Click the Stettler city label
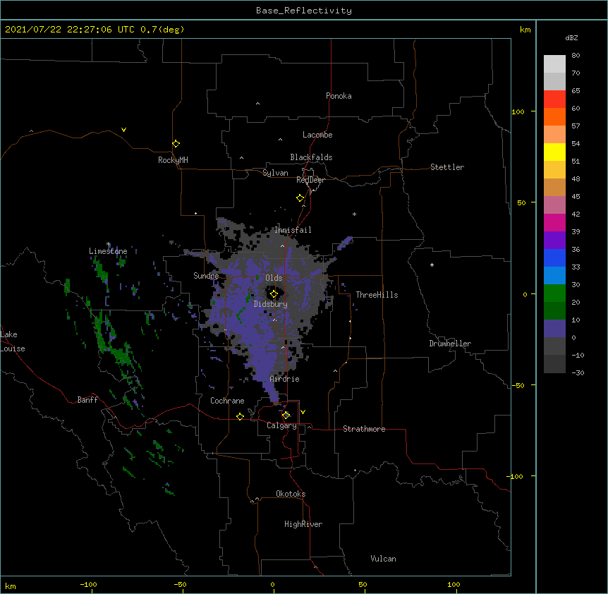 [x=447, y=167]
